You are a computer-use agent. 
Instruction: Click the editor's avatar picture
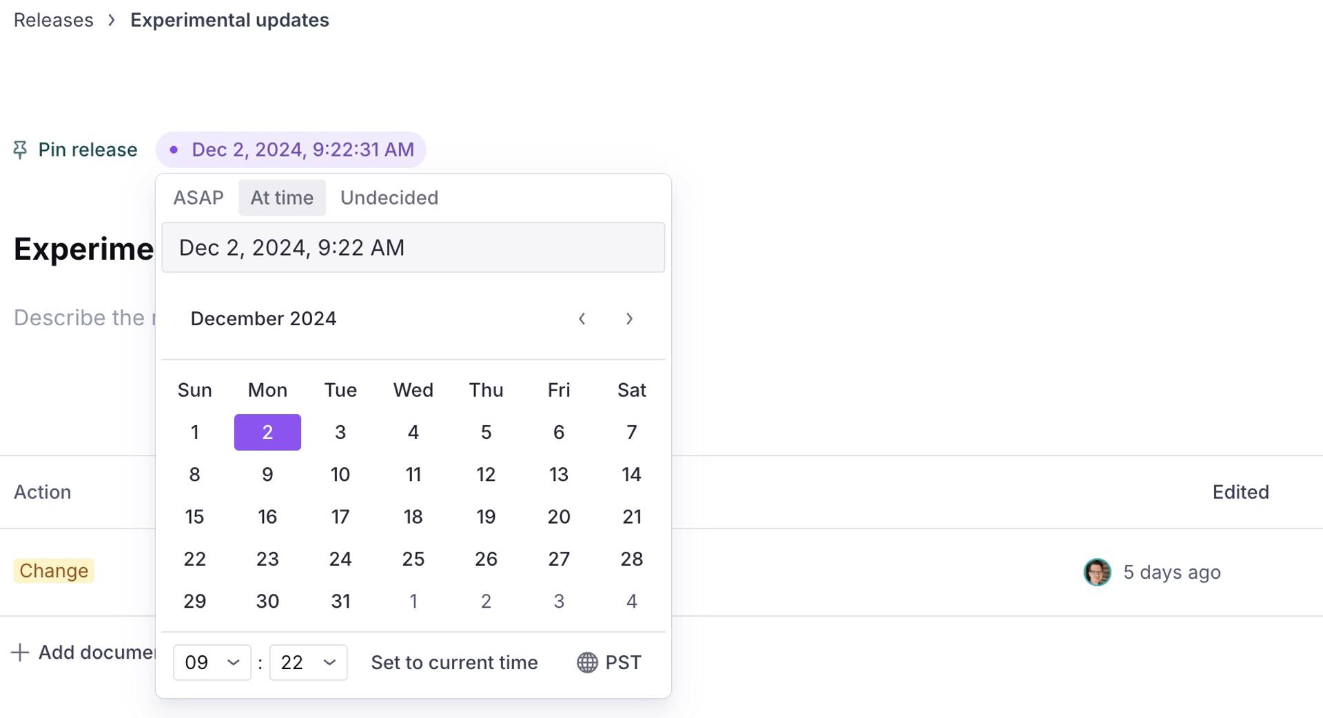point(1097,572)
